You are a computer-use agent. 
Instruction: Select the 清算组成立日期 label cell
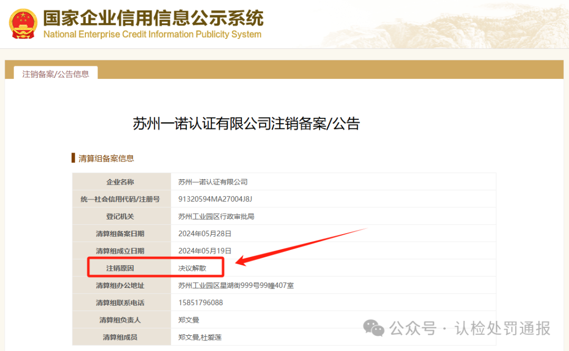(122, 251)
